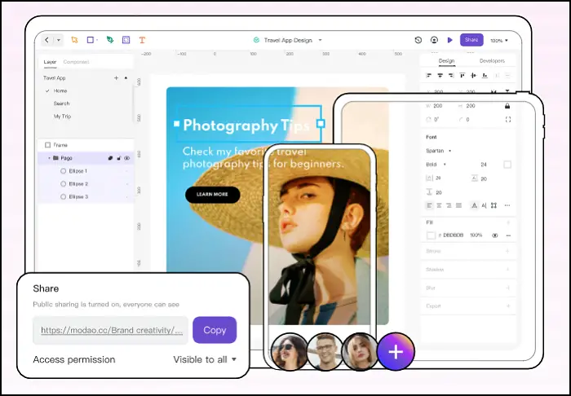Collapse the Travel App pages list
The image size is (571, 396).
click(x=126, y=78)
